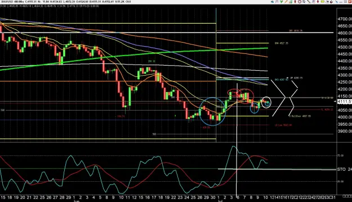This screenshot has width=352, height=202.
Task: Click the R4 4527.35 level label
Action: click(x=282, y=43)
